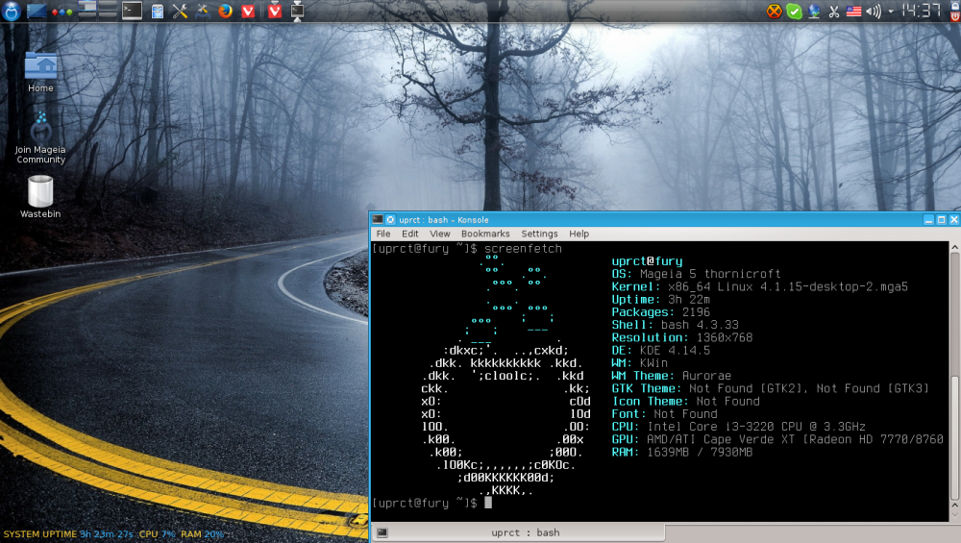Click the 'Packages: 2196' line
The height and width of the screenshot is (543, 961).
pyautogui.click(x=660, y=312)
